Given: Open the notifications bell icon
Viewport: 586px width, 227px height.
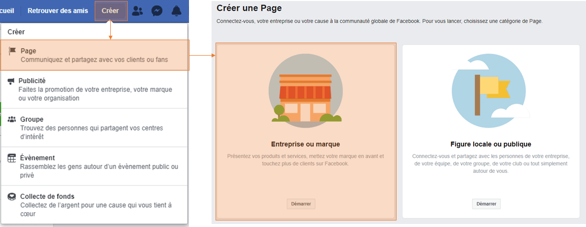Looking at the screenshot, I should click(176, 11).
